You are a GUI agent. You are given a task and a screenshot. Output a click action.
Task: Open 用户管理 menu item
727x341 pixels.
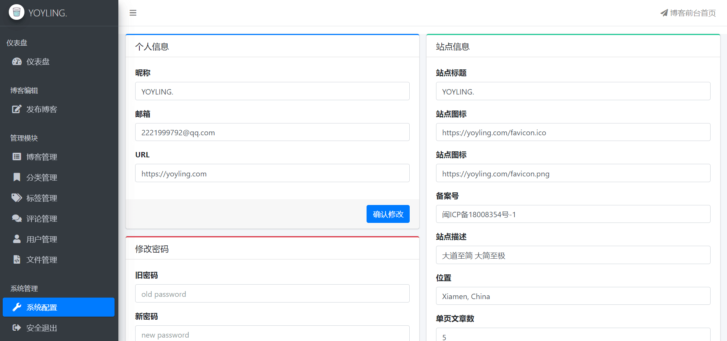[58, 239]
